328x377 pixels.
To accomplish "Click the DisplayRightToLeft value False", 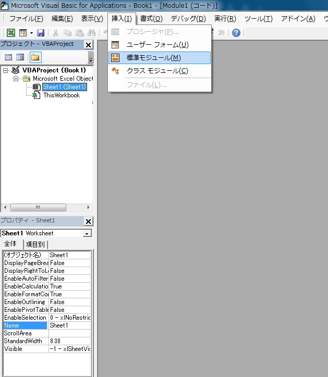I will [x=69, y=271].
